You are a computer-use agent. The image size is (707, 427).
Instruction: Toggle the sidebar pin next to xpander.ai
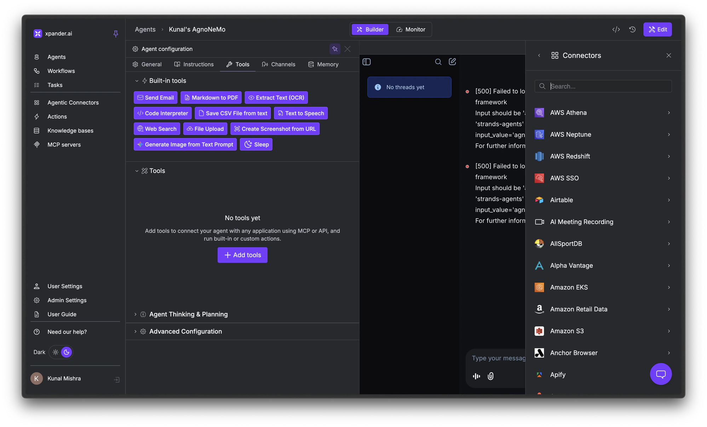(116, 34)
